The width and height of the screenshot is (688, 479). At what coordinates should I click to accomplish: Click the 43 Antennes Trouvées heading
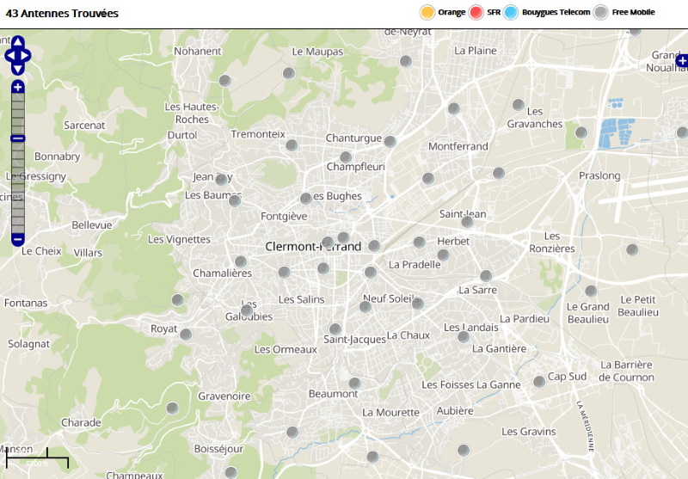coord(62,14)
